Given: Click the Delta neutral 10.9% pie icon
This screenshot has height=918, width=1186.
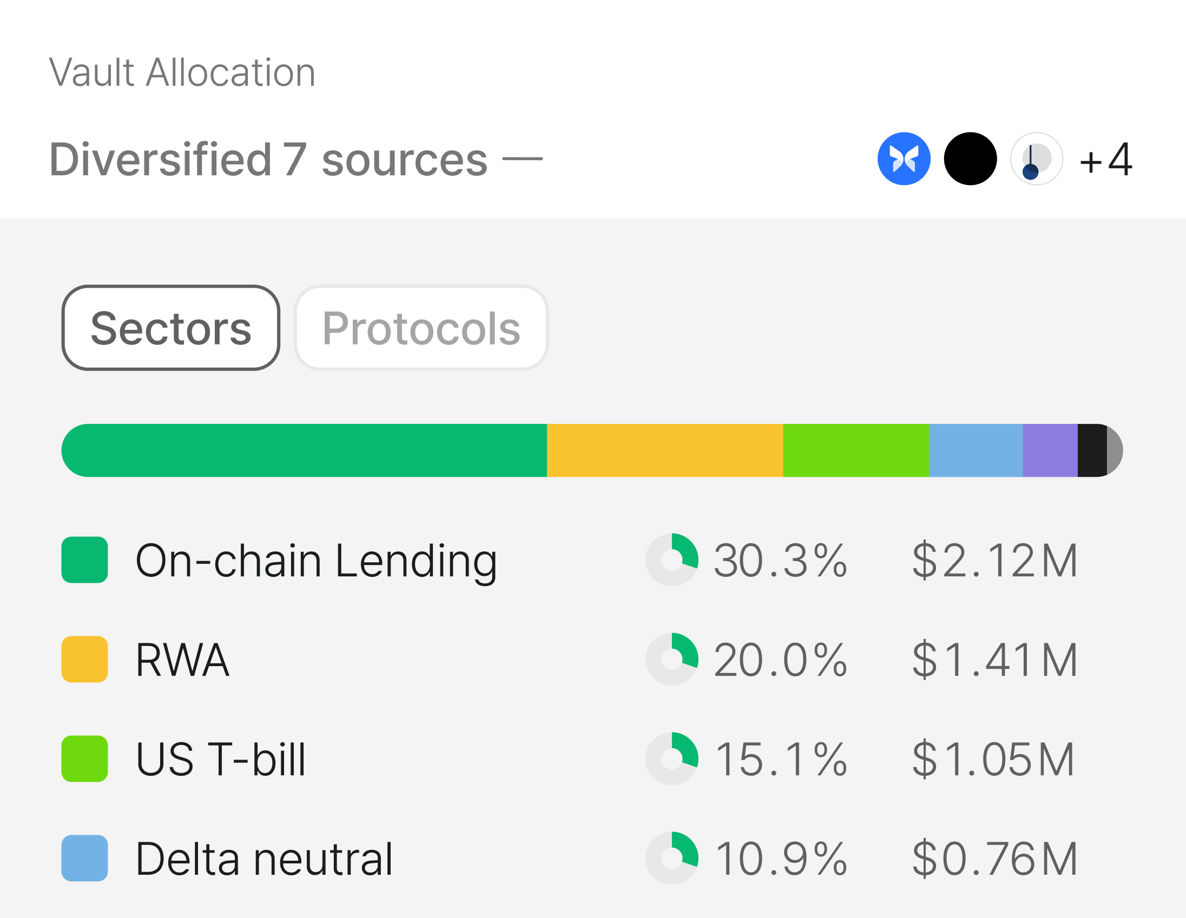Looking at the screenshot, I should tap(672, 858).
